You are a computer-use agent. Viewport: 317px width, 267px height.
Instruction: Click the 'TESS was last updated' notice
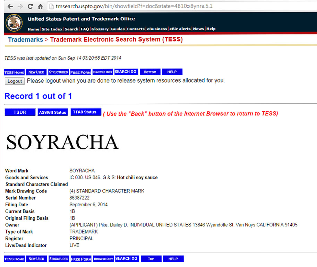63,58
